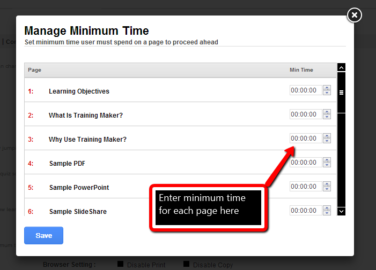Decrease min time for Why Use Training Maker?
The image size is (376, 270).
(x=327, y=141)
